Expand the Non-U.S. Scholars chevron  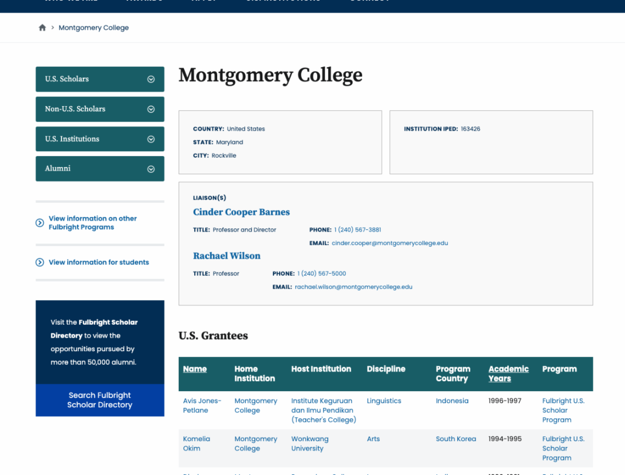(151, 109)
